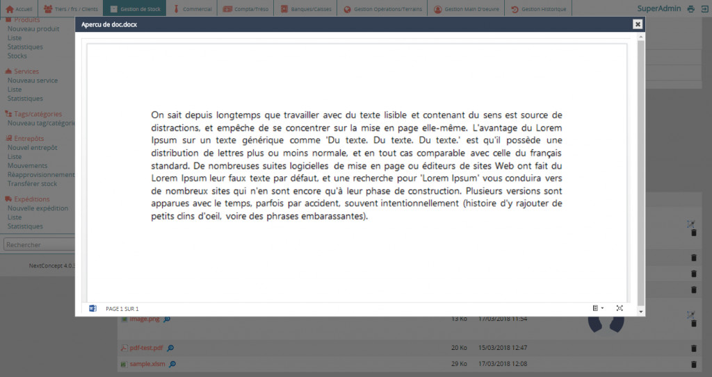
Task: Open the sample.xlsm file link
Action: (147, 364)
